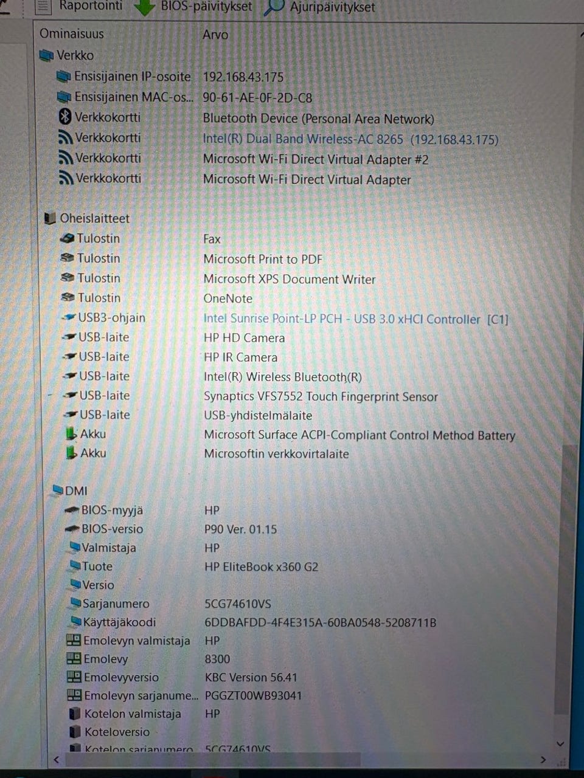Select Emolevy value 8300

click(x=217, y=659)
